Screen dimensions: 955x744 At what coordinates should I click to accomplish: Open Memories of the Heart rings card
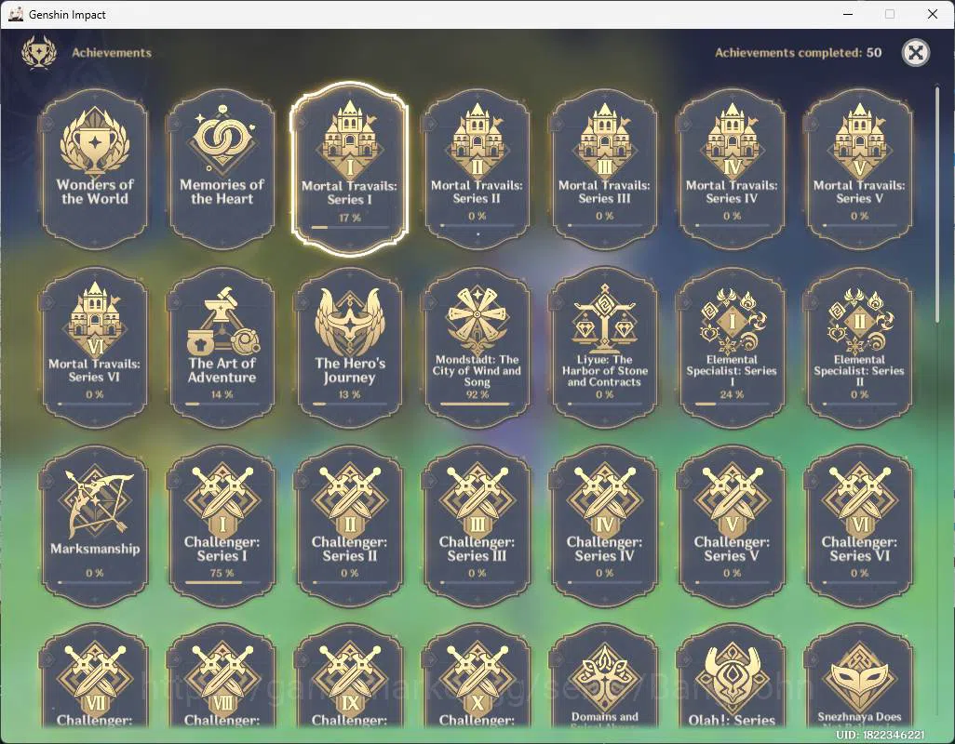[222, 169]
